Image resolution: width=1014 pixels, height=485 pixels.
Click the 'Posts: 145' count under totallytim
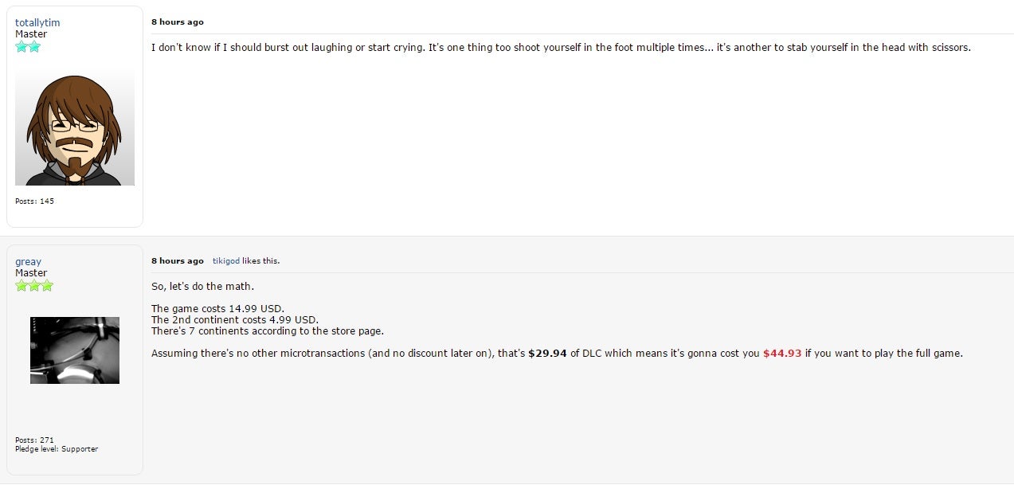point(34,201)
